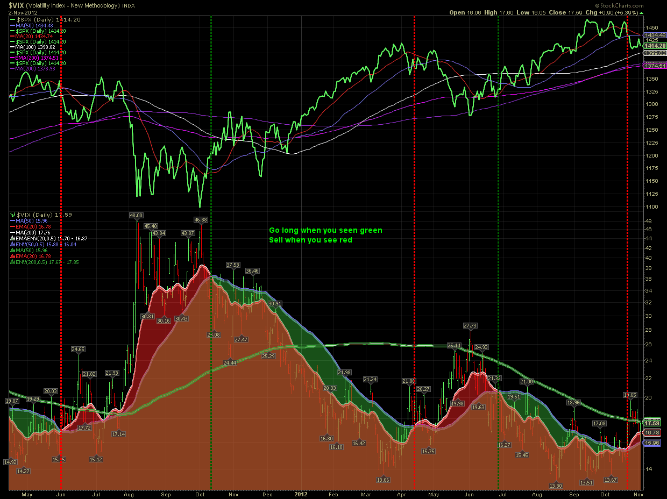Click the 24.93 VIX high label
The width and height of the screenshot is (667, 499).
pos(481,347)
